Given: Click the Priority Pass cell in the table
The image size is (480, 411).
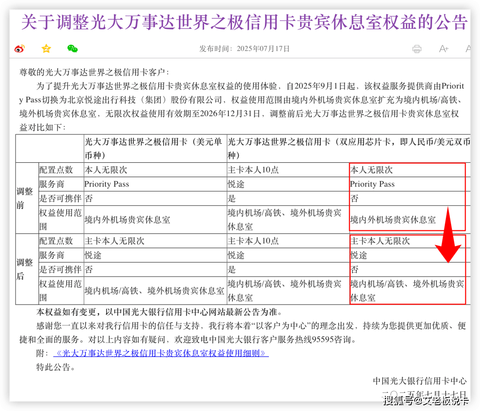Looking at the screenshot, I should point(106,184).
